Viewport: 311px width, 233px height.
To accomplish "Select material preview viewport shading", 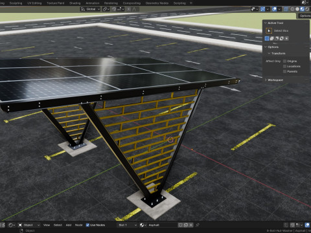I will (303, 9).
